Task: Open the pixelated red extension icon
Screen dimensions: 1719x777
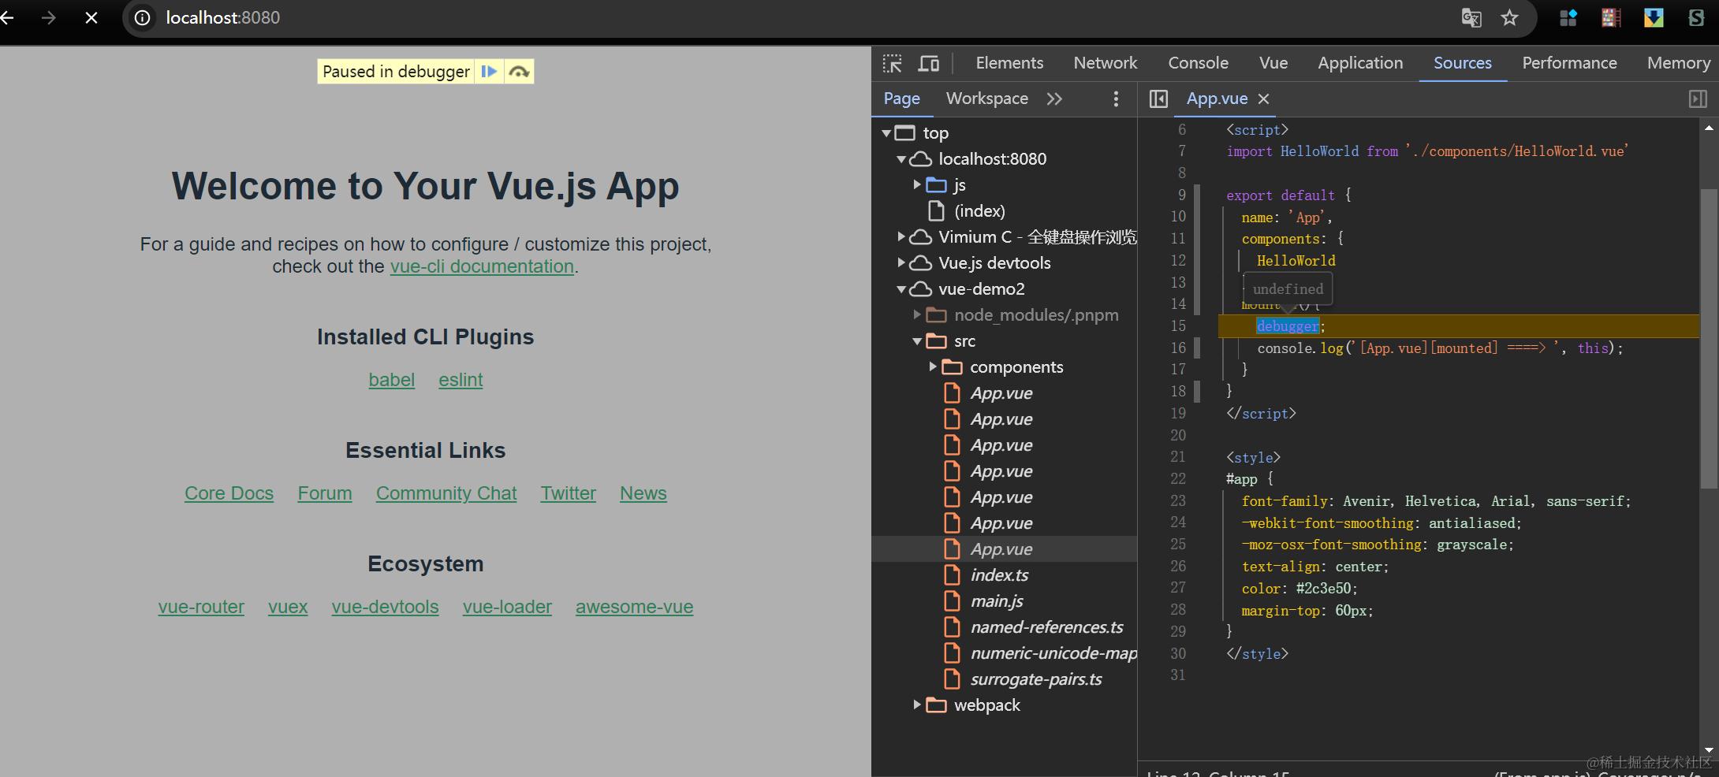Action: click(x=1611, y=17)
